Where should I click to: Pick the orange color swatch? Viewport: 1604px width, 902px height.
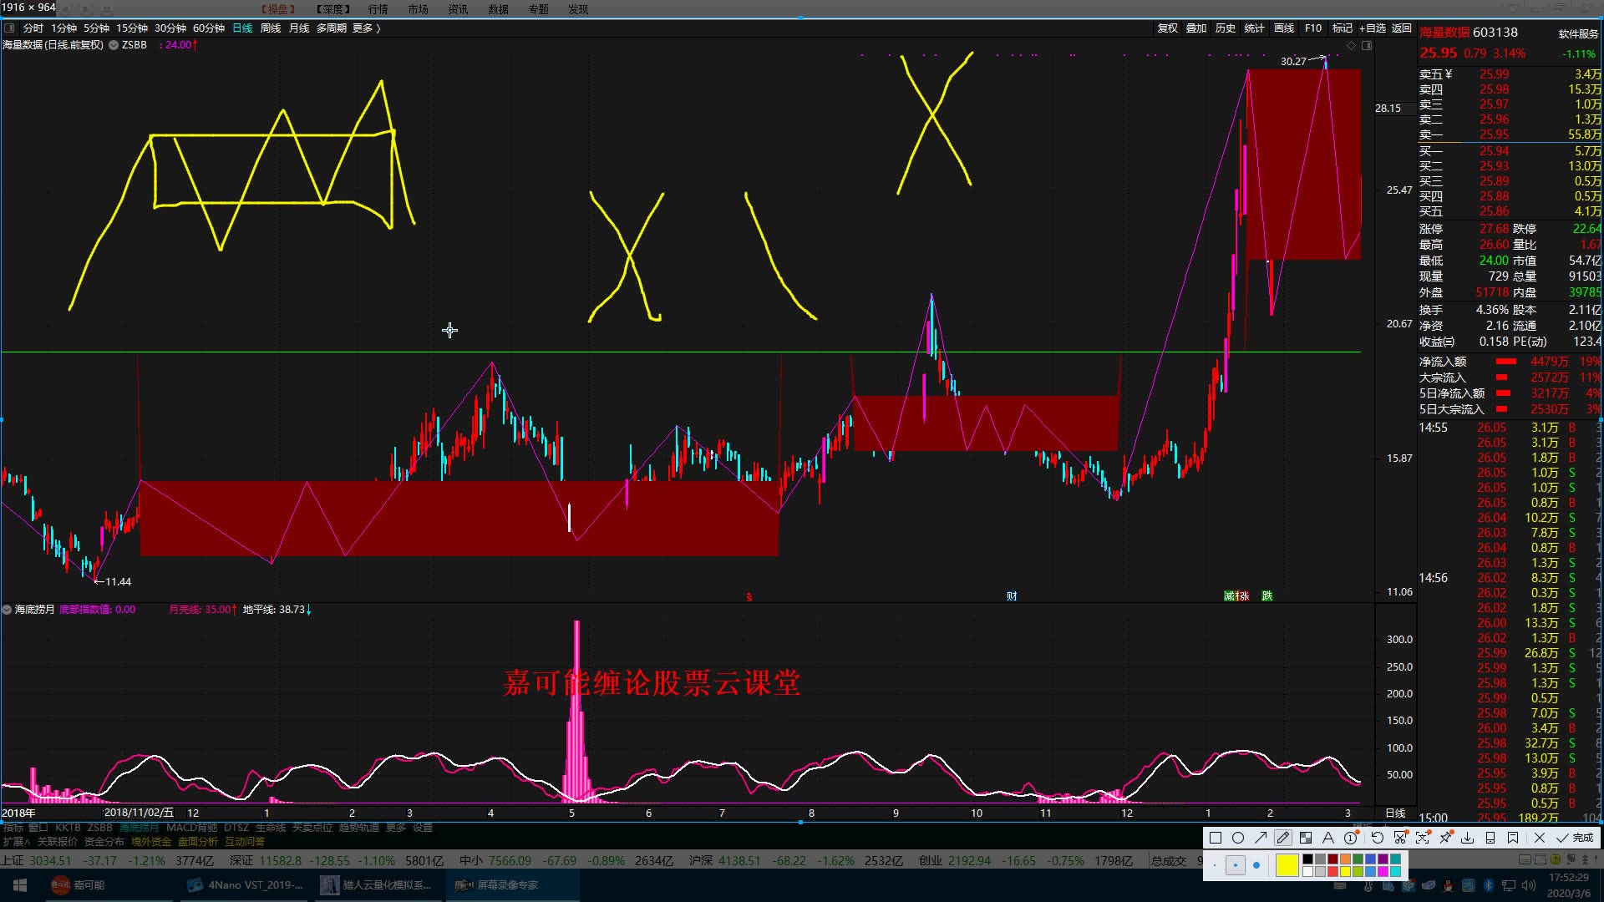[1345, 859]
